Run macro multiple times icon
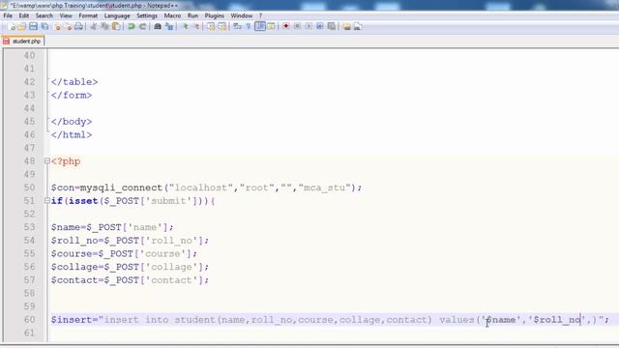This screenshot has width=619, height=348. tap(320, 26)
